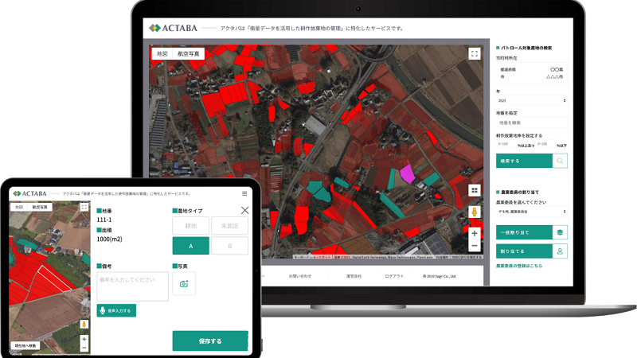
Task: Zoom out on the laptop map
Action: 474,246
